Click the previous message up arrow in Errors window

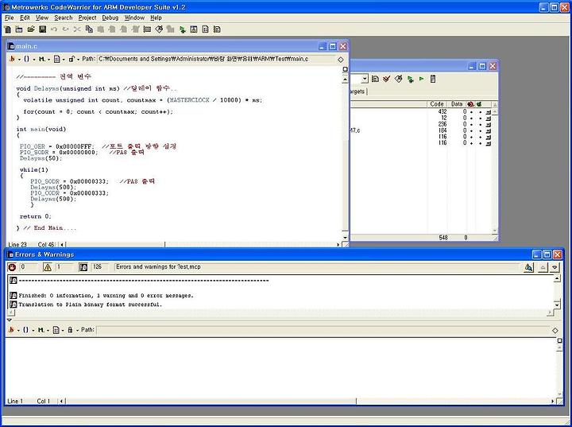point(543,268)
